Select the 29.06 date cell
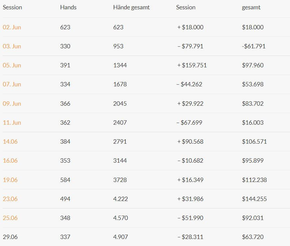290x246 pixels. 10,237
